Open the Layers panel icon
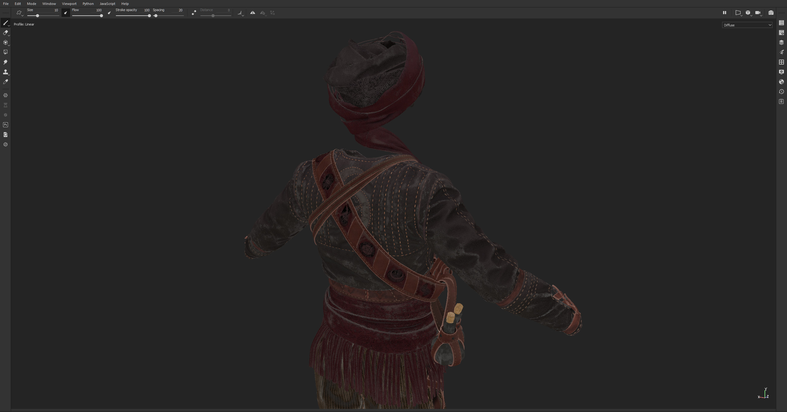The width and height of the screenshot is (787, 412). click(x=781, y=43)
